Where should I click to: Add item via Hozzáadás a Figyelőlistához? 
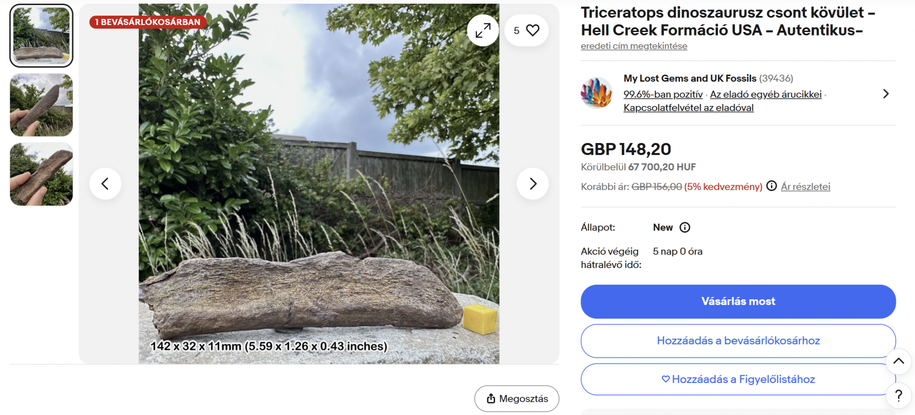(x=738, y=379)
